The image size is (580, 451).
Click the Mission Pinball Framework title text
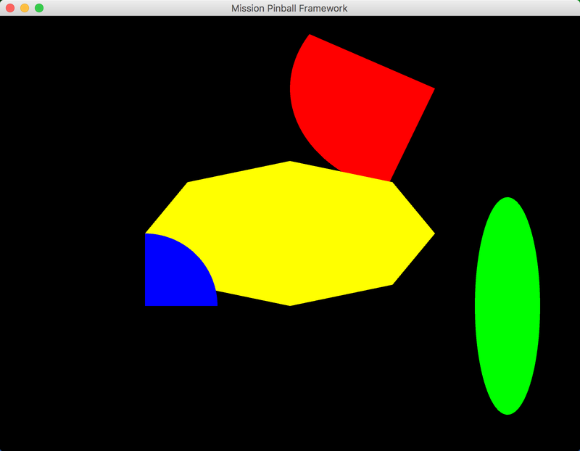coord(289,8)
